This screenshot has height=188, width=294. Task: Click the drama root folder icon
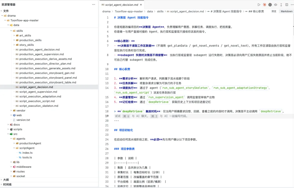5,16
